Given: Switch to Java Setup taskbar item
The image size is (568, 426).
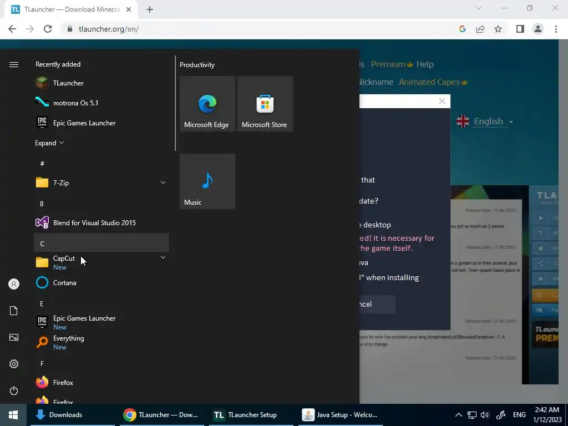Looking at the screenshot, I should (341, 415).
